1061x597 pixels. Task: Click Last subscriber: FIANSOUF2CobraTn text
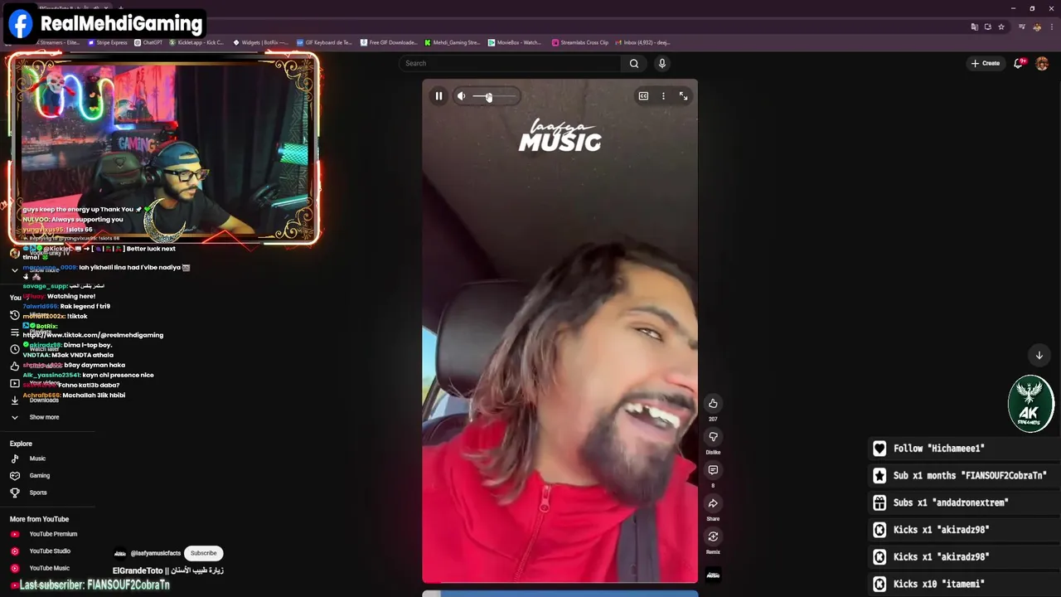[94, 585]
